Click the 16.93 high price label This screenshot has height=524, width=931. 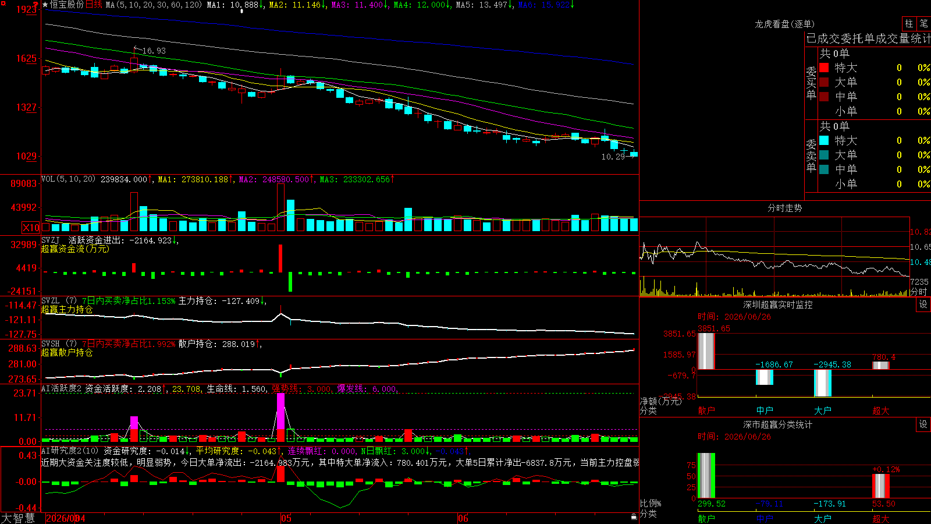coord(154,51)
